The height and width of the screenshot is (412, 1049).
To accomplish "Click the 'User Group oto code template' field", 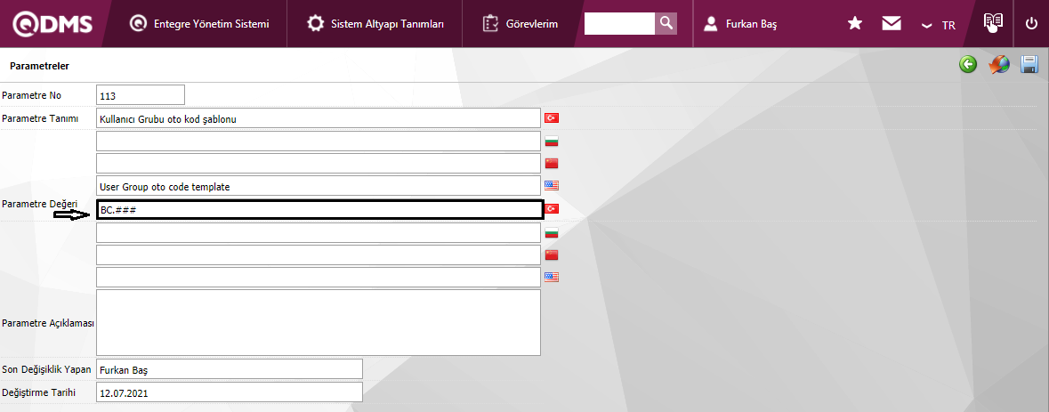I will (x=319, y=186).
